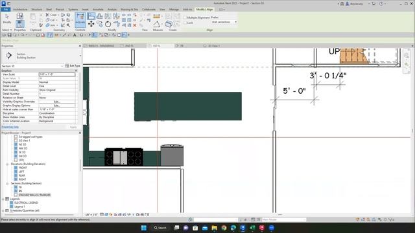Select the FRONT elevation in Project Browser
415x233 pixels.
(23, 168)
